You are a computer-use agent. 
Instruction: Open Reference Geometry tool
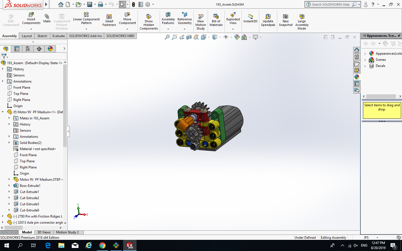click(x=185, y=18)
